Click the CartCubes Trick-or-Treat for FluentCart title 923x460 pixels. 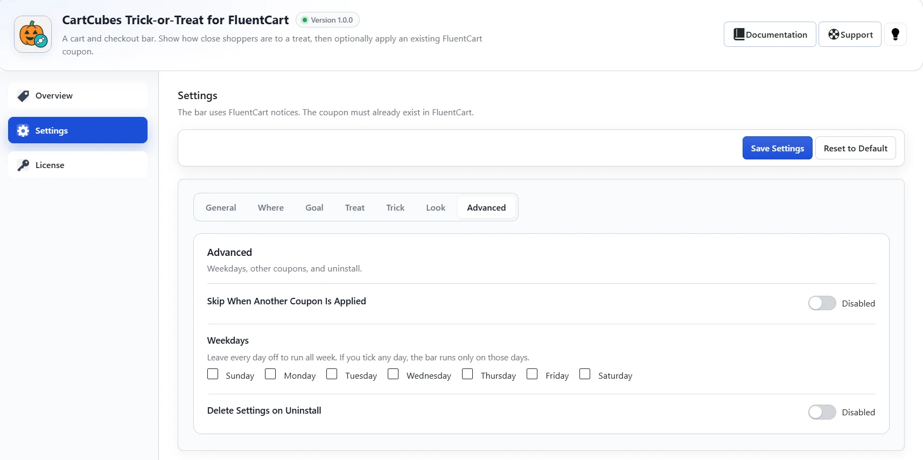pyautogui.click(x=176, y=20)
